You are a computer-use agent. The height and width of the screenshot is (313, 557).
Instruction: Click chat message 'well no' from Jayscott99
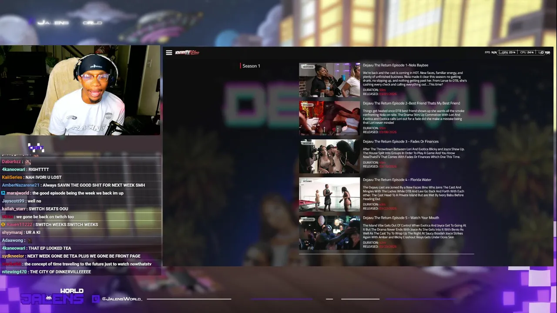coord(34,201)
